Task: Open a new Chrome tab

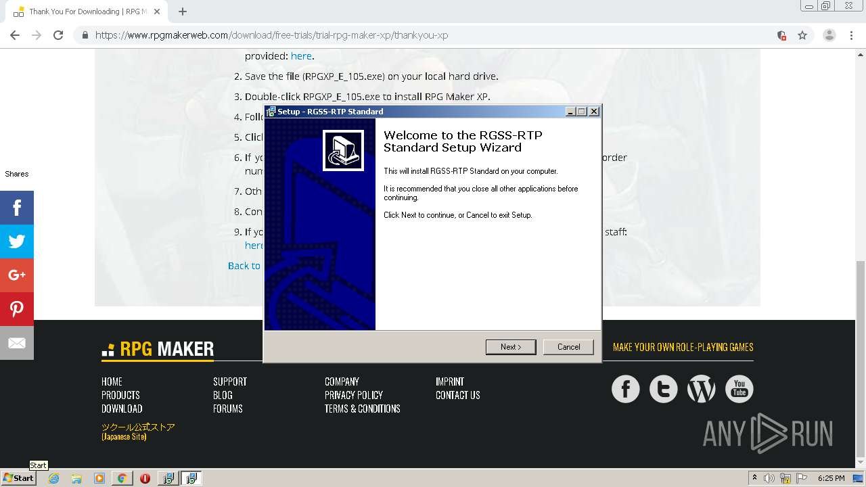Action: click(183, 11)
